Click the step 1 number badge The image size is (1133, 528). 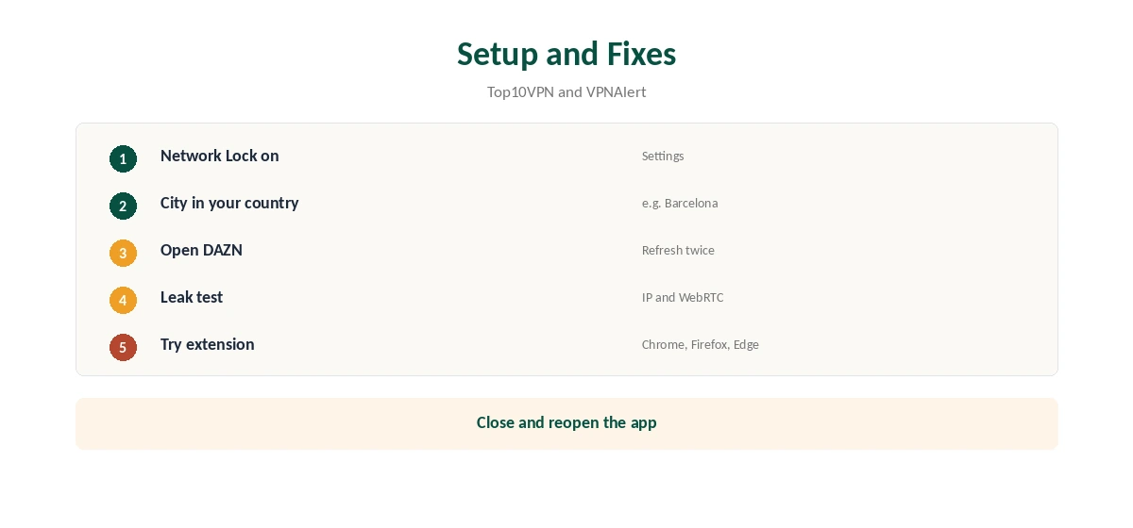pos(123,158)
